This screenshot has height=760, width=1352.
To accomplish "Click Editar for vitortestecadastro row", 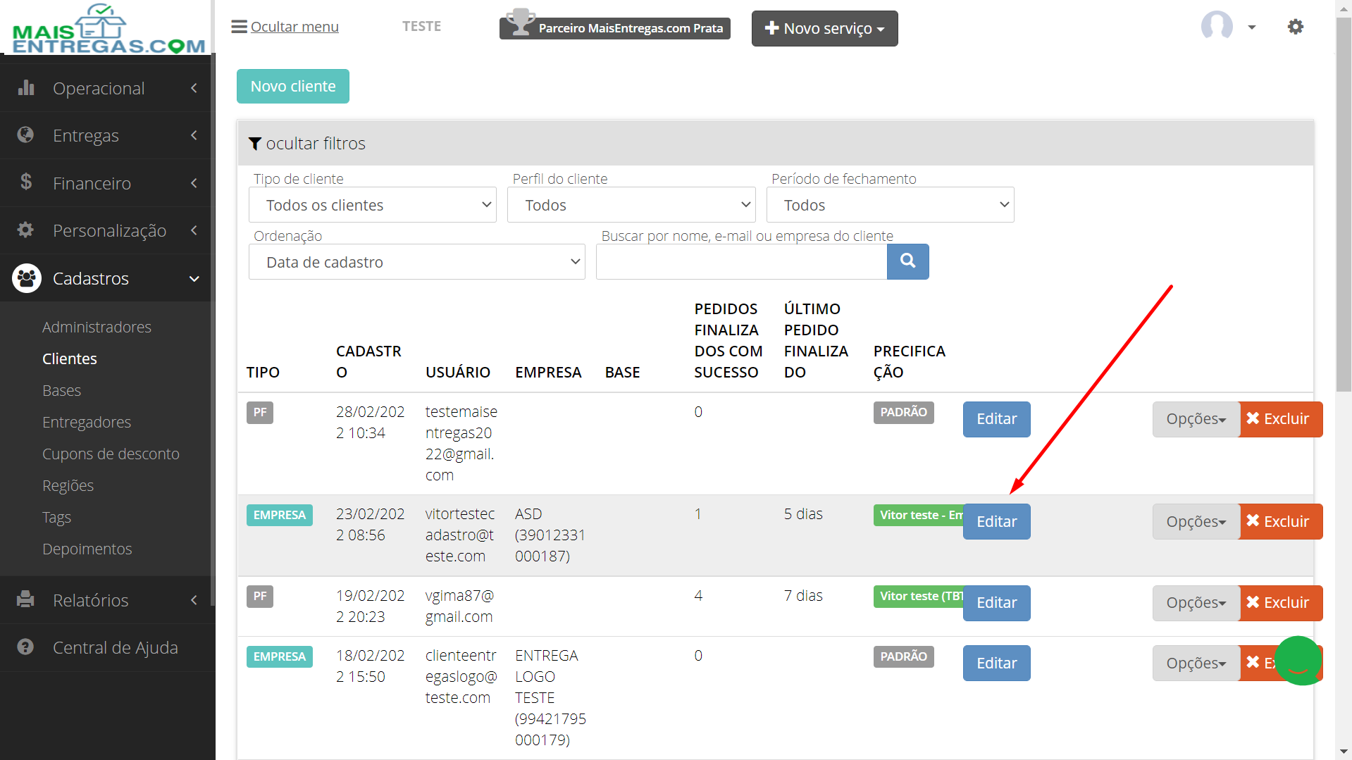I will coord(996,521).
